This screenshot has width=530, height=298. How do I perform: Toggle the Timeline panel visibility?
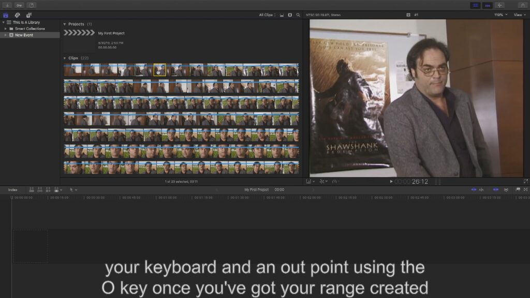(487, 5)
